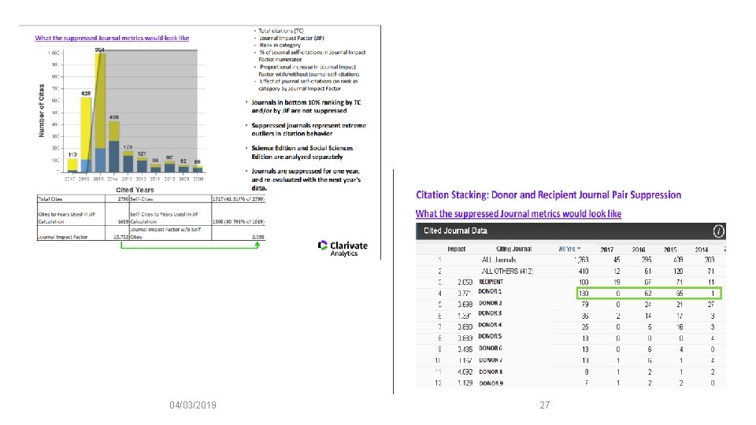Image resolution: width=756 pixels, height=425 pixels.
Task: Select the DONOR 3 journal name
Action: tap(490, 313)
